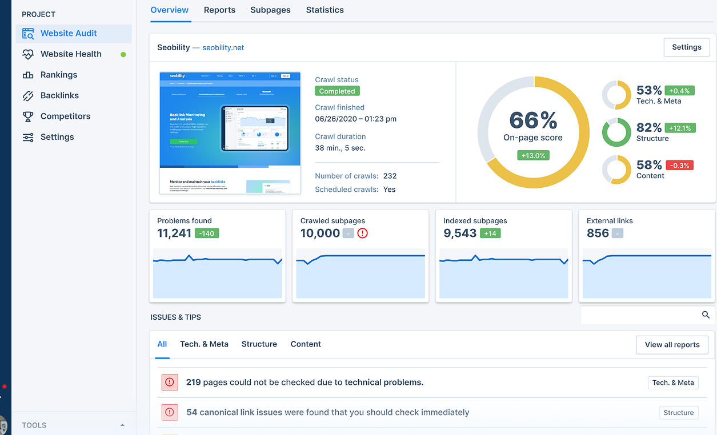Viewport: 717px width, 435px height.
Task: Click the Website Health heart icon
Action: click(27, 54)
